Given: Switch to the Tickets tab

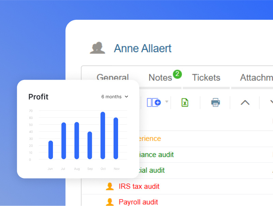Looking at the screenshot, I should click(x=206, y=78).
